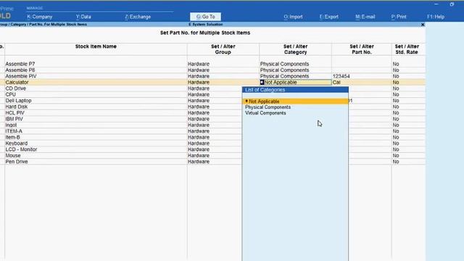The height and width of the screenshot is (261, 464).
Task: Choose Virtual Components from the category list
Action: [x=265, y=113]
